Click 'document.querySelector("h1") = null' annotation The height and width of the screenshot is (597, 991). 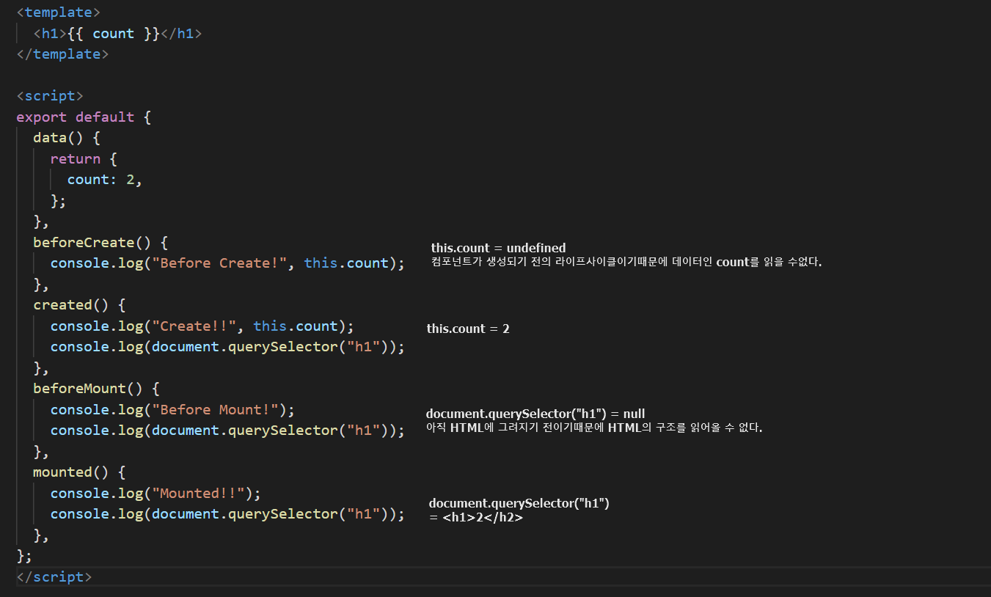point(535,414)
